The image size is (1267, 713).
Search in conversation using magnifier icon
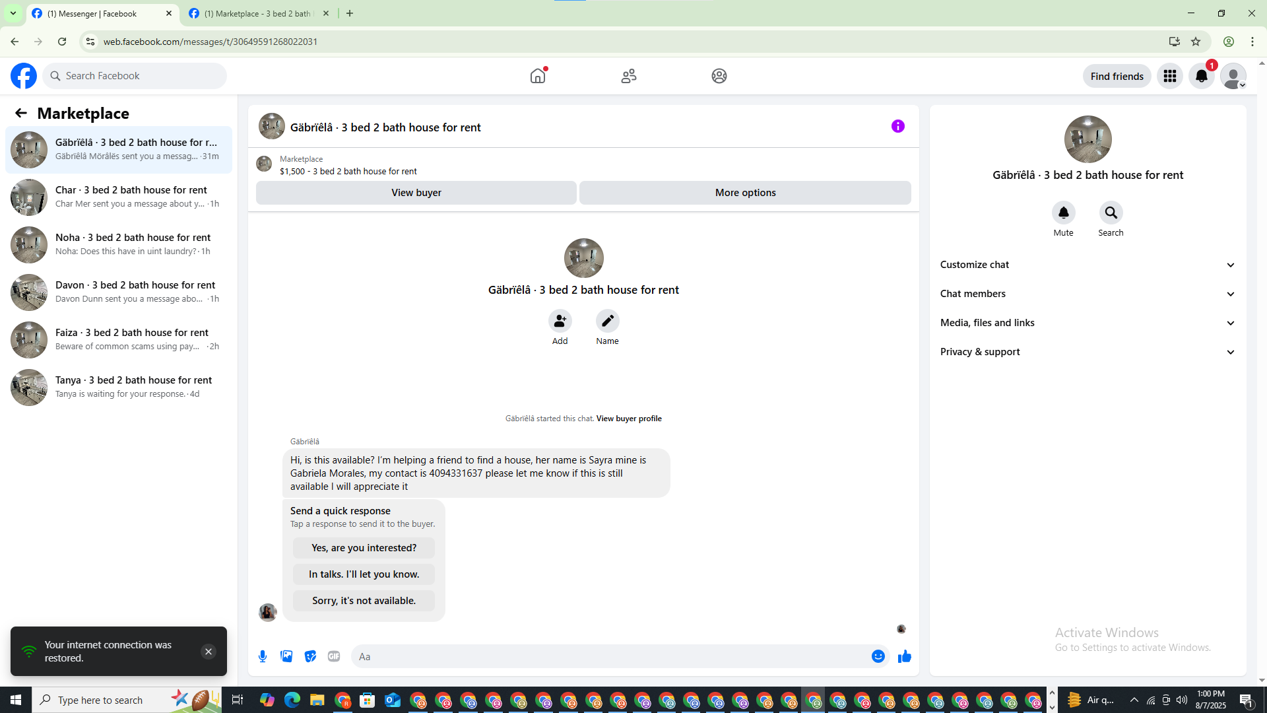(1111, 213)
